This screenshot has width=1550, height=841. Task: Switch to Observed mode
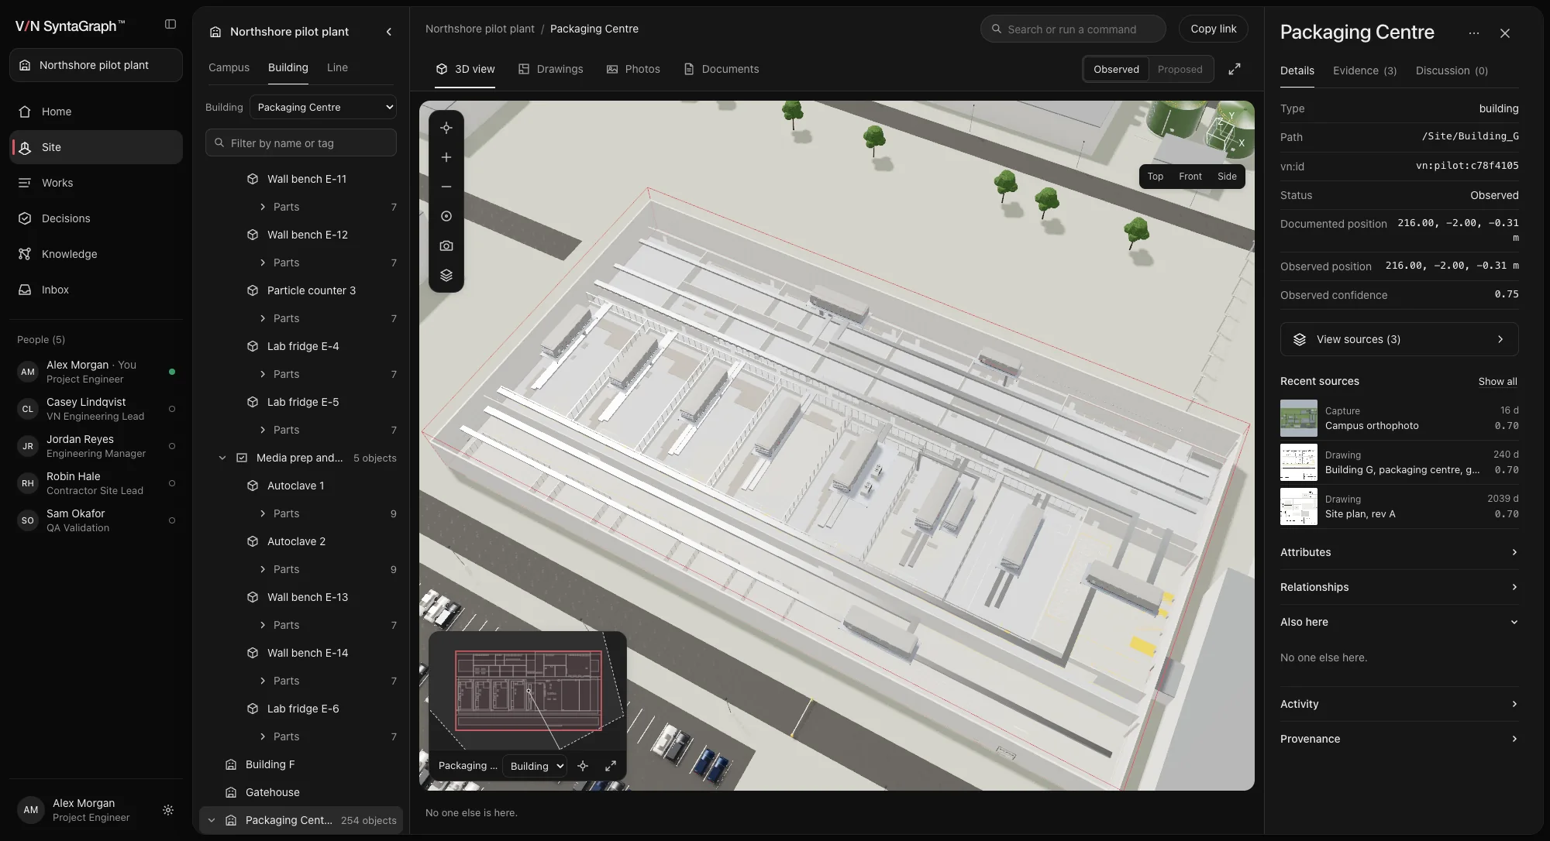[1116, 69]
